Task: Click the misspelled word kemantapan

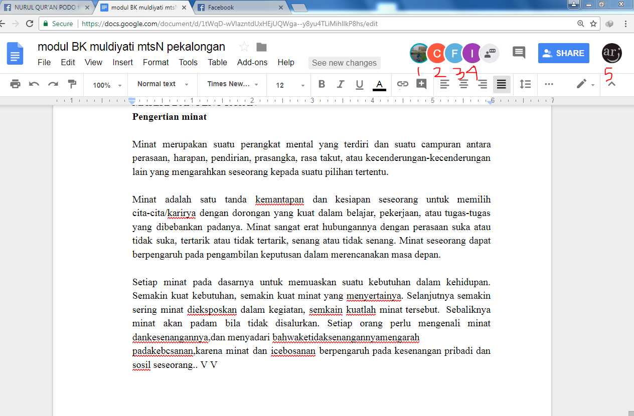Action: point(279,199)
